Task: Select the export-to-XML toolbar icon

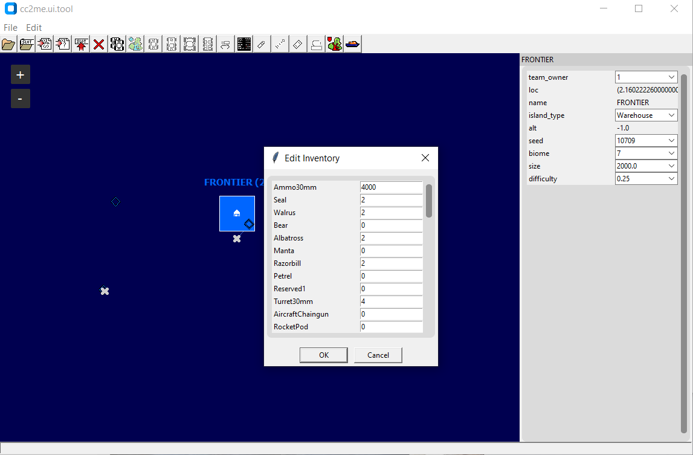Action: 44,44
